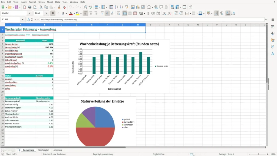The width and height of the screenshot is (277, 156).
Task: Export directly as PDF
Action: point(25,7)
